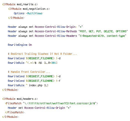Click the IfModule mod_headers.c opening tag
This screenshot has width=130, height=121.
(20, 99)
